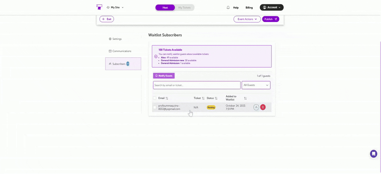The image size is (381, 174).
Task: Click the Publish button
Action: [270, 19]
